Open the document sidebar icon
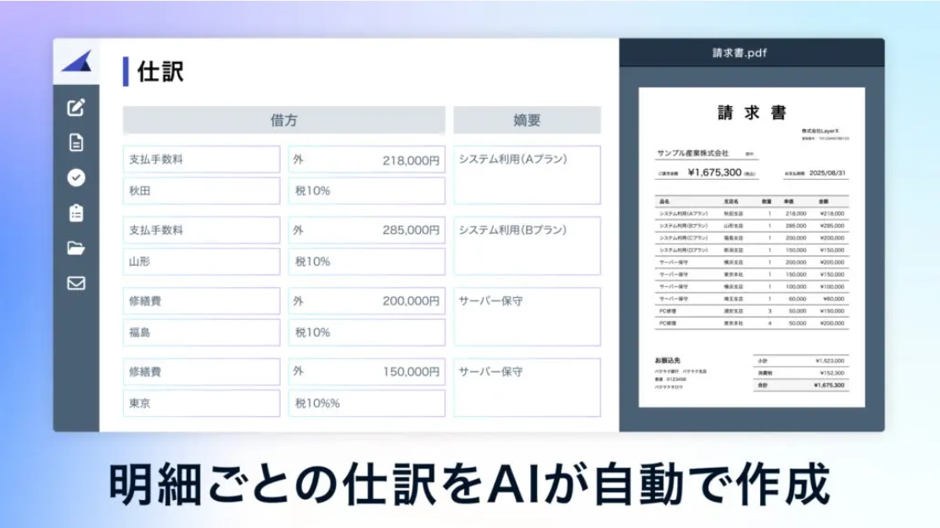 (76, 143)
